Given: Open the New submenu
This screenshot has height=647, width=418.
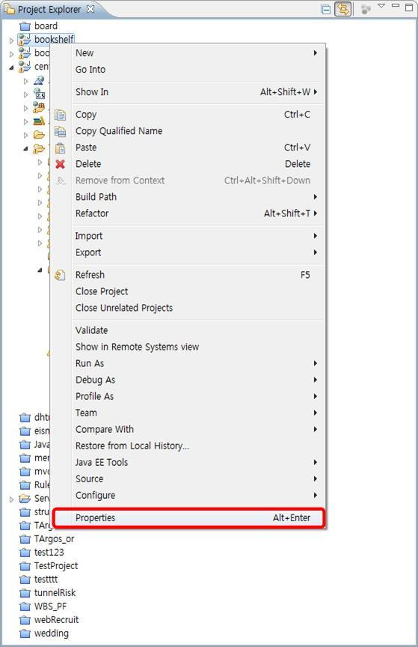Looking at the screenshot, I should click(188, 53).
